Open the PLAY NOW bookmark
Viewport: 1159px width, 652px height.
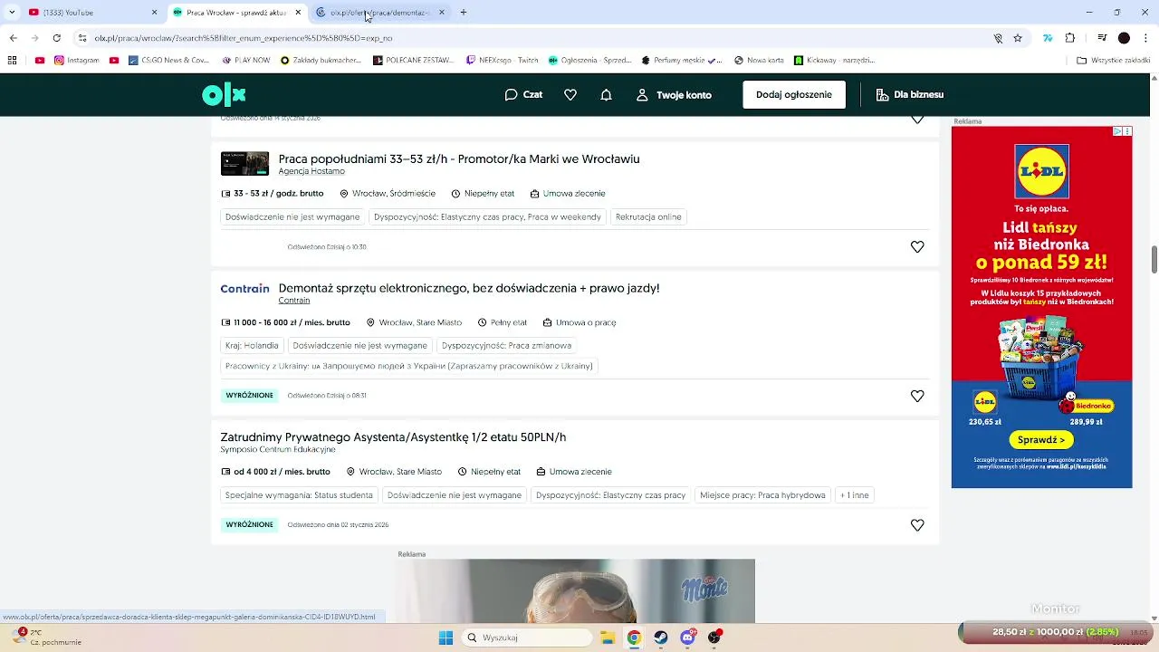(245, 61)
